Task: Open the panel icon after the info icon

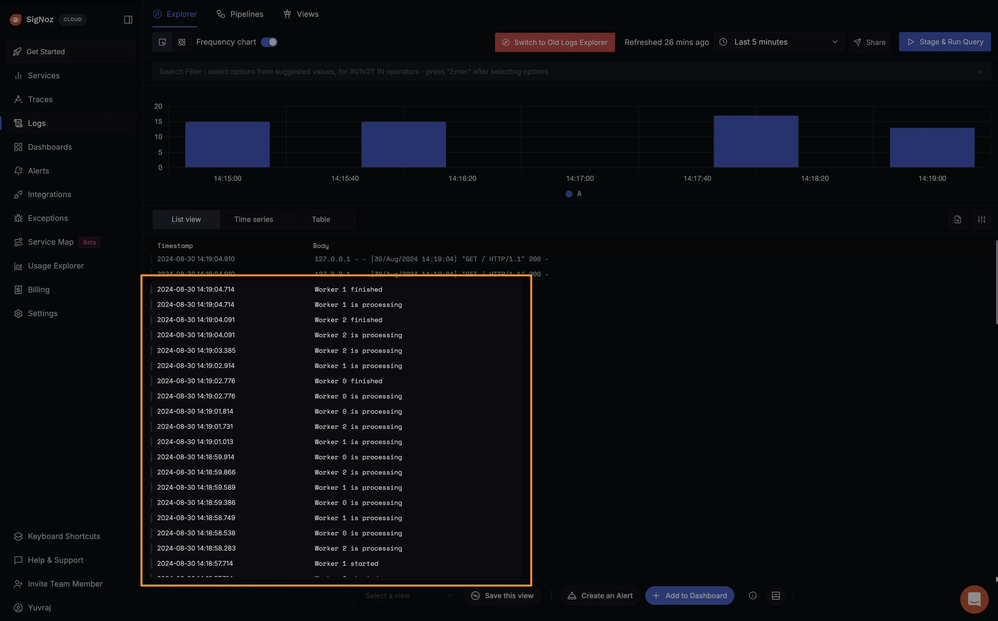Action: 776,596
